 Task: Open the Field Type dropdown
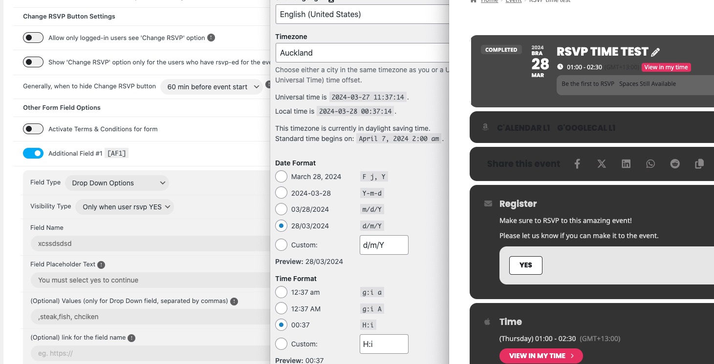point(117,183)
